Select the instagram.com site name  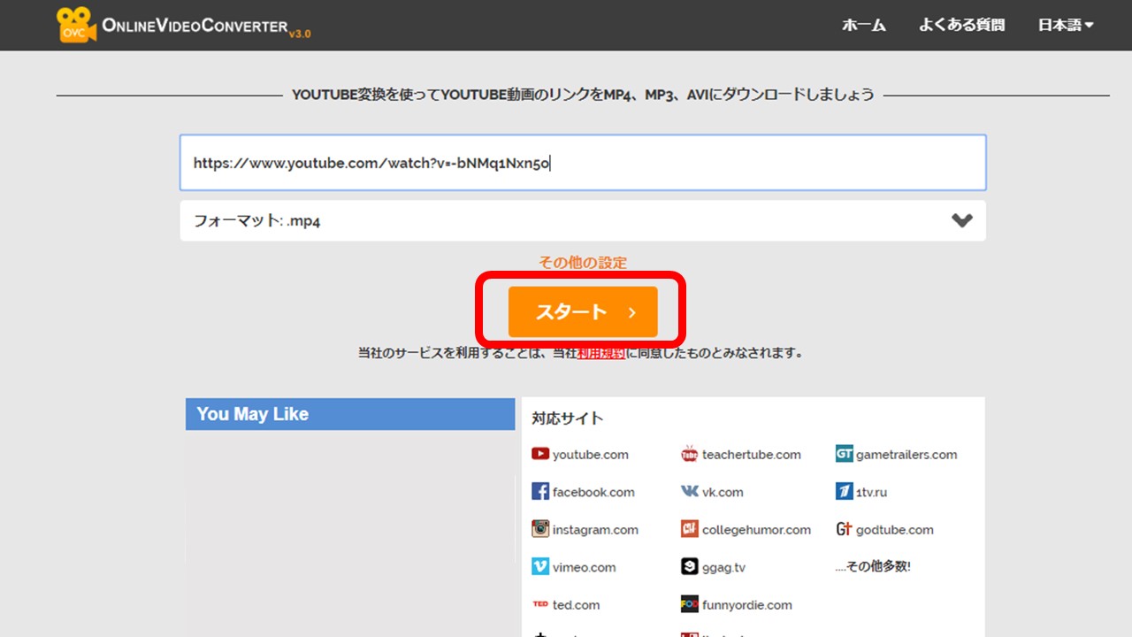(x=595, y=530)
